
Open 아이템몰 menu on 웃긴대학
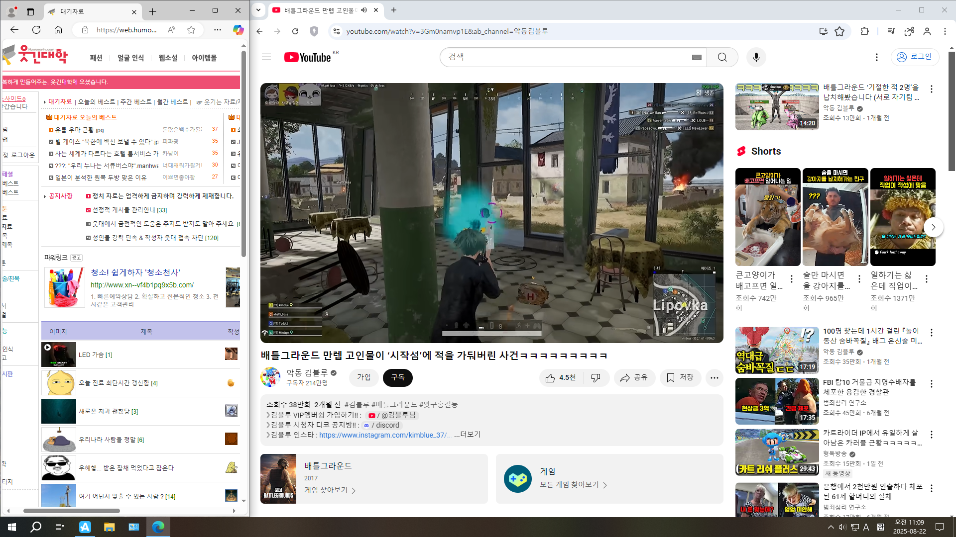tap(204, 58)
